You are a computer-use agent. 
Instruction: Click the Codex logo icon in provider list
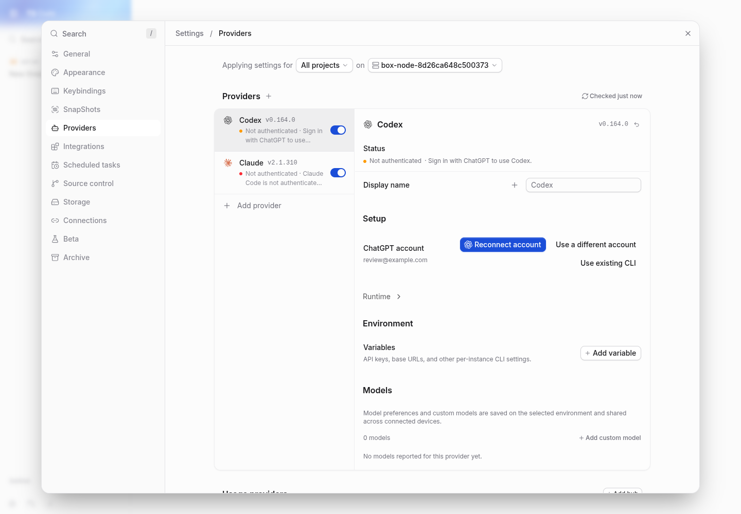pos(228,120)
